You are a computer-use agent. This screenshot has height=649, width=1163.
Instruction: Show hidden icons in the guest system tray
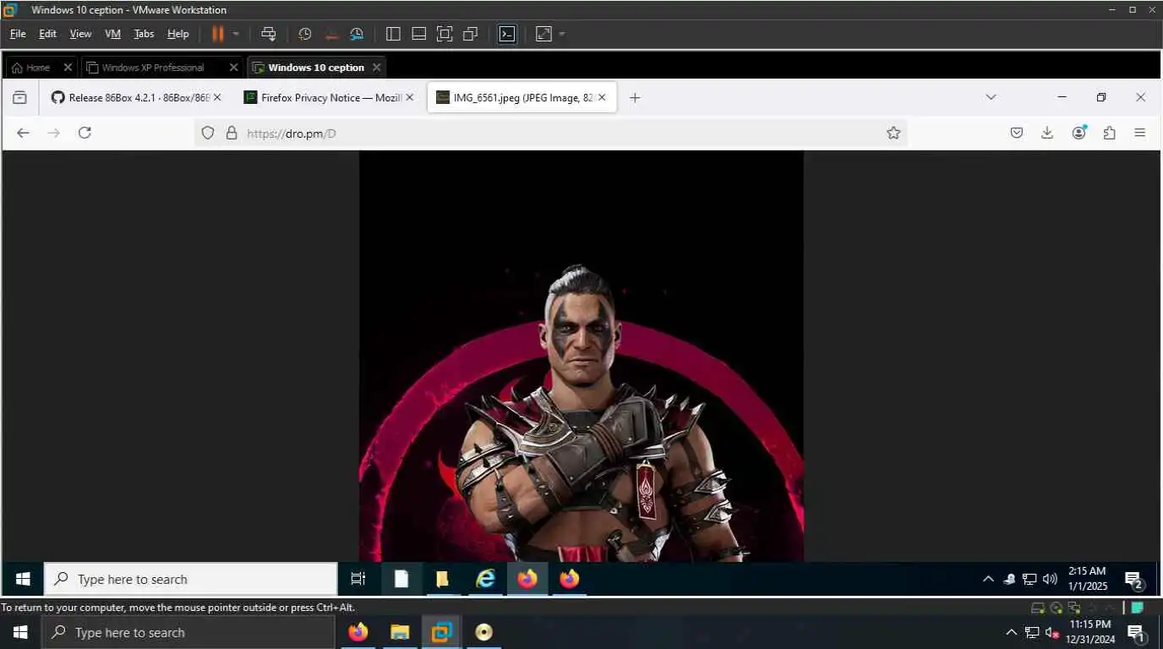(x=987, y=579)
